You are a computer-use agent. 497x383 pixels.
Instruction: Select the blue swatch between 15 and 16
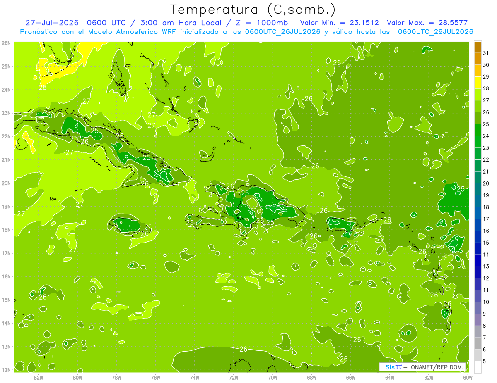point(478,237)
